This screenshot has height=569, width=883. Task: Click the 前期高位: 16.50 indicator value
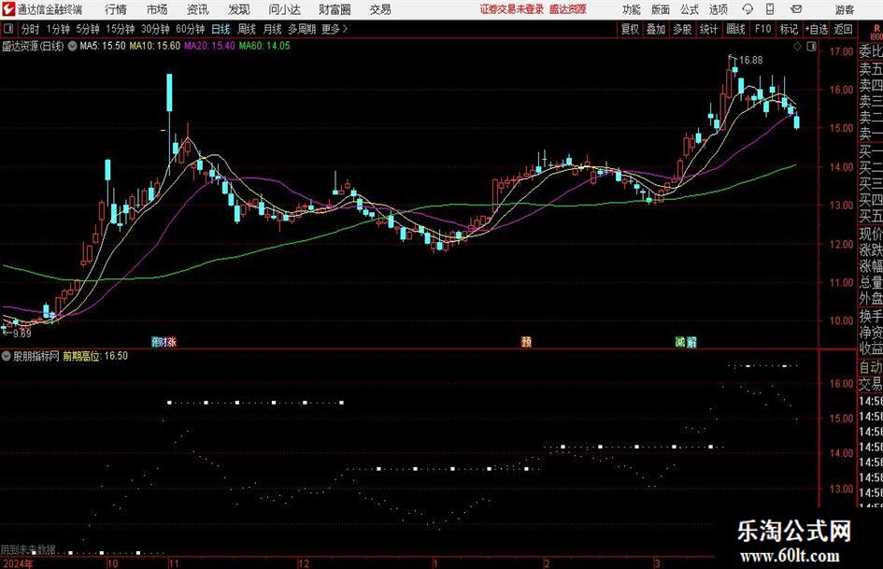pos(95,356)
